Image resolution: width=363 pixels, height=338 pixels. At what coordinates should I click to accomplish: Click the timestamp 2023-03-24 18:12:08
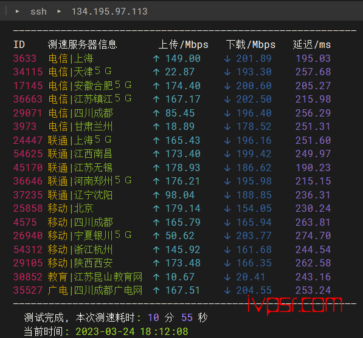(132, 331)
